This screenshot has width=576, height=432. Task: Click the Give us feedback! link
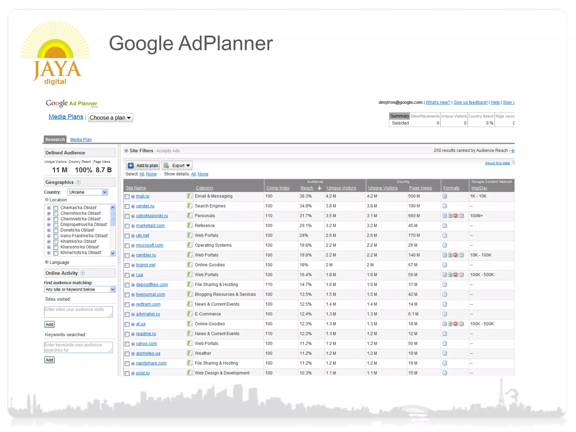[x=471, y=102]
